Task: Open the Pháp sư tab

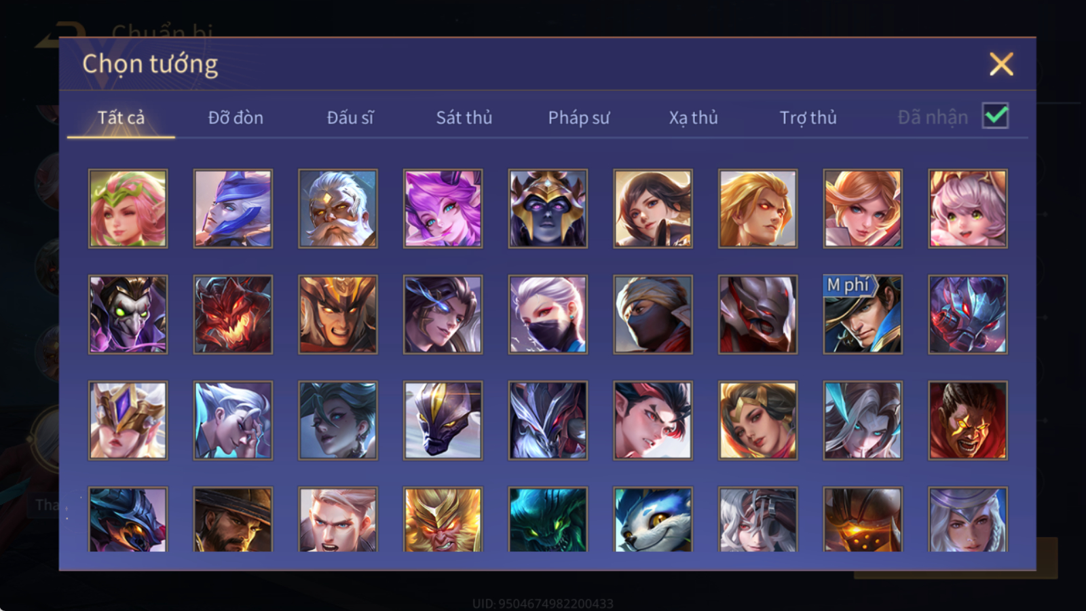Action: pyautogui.click(x=579, y=117)
